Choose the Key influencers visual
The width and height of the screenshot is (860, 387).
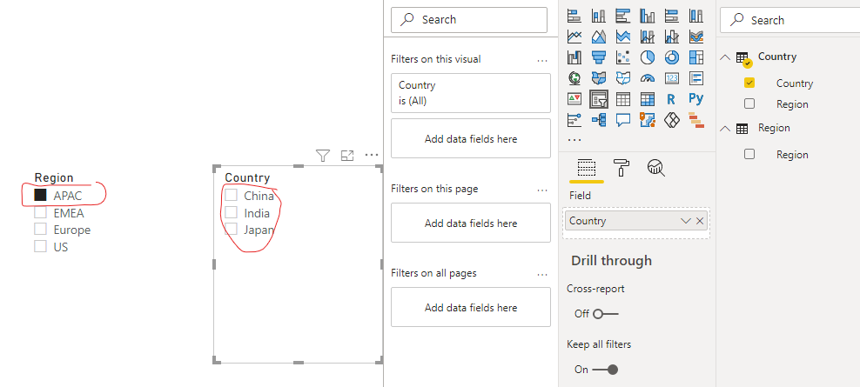pyautogui.click(x=574, y=119)
